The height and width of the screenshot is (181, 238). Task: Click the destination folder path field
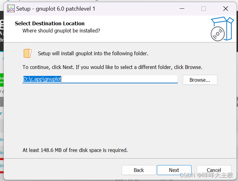tap(100, 79)
